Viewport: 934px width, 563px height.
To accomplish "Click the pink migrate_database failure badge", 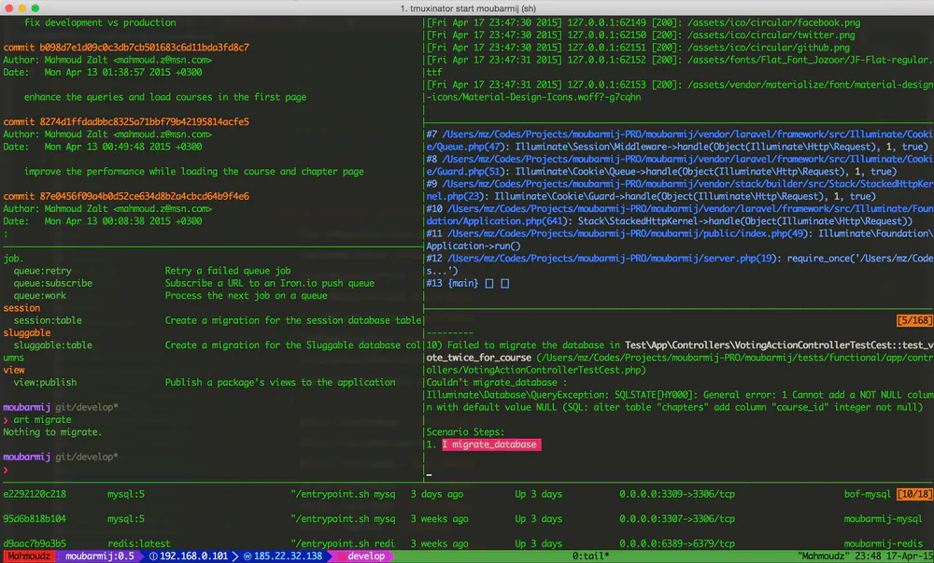I will point(490,444).
